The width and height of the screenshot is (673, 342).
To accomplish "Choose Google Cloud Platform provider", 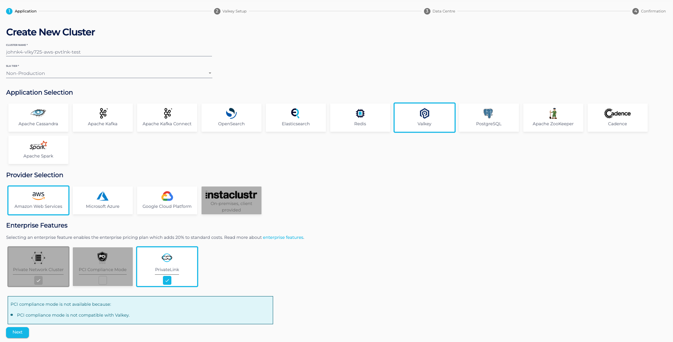I will click(167, 200).
